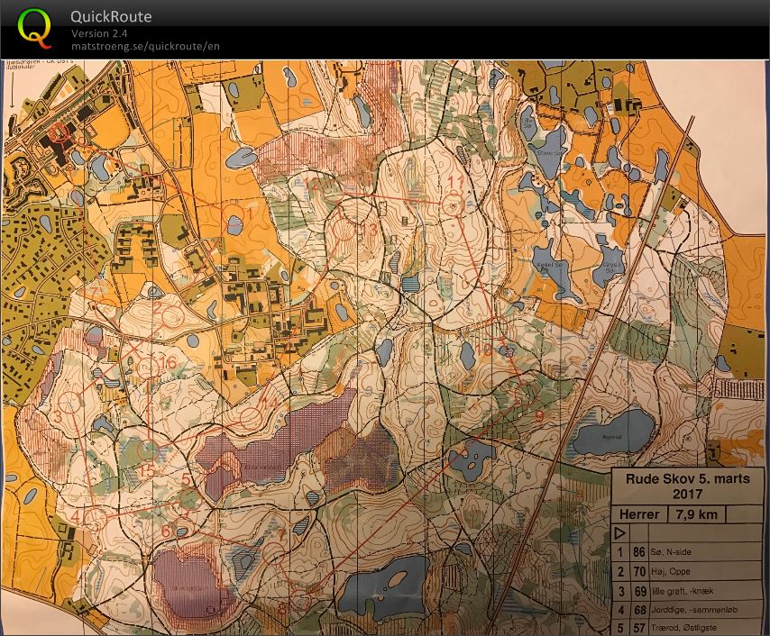Click the "Rude Skov 5. marts 2017" map title
The width and height of the screenshot is (770, 636).
687,486
